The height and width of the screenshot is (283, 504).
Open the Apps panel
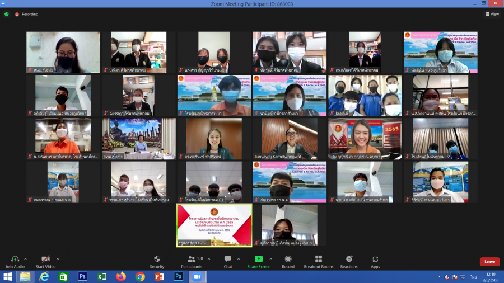375,259
